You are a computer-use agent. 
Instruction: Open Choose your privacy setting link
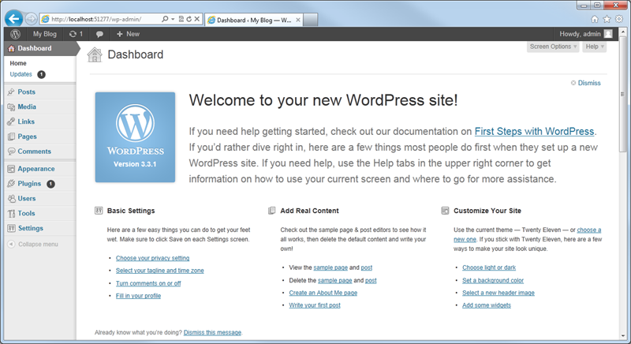click(152, 258)
